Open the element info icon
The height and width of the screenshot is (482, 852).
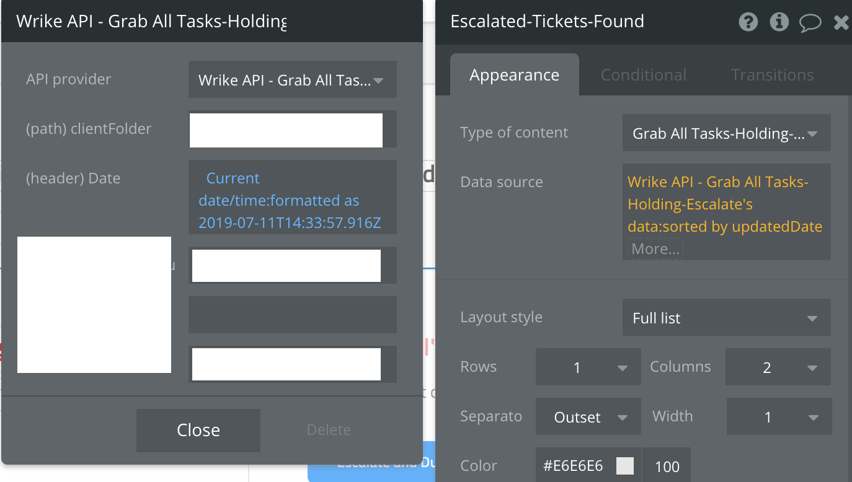pos(779,22)
